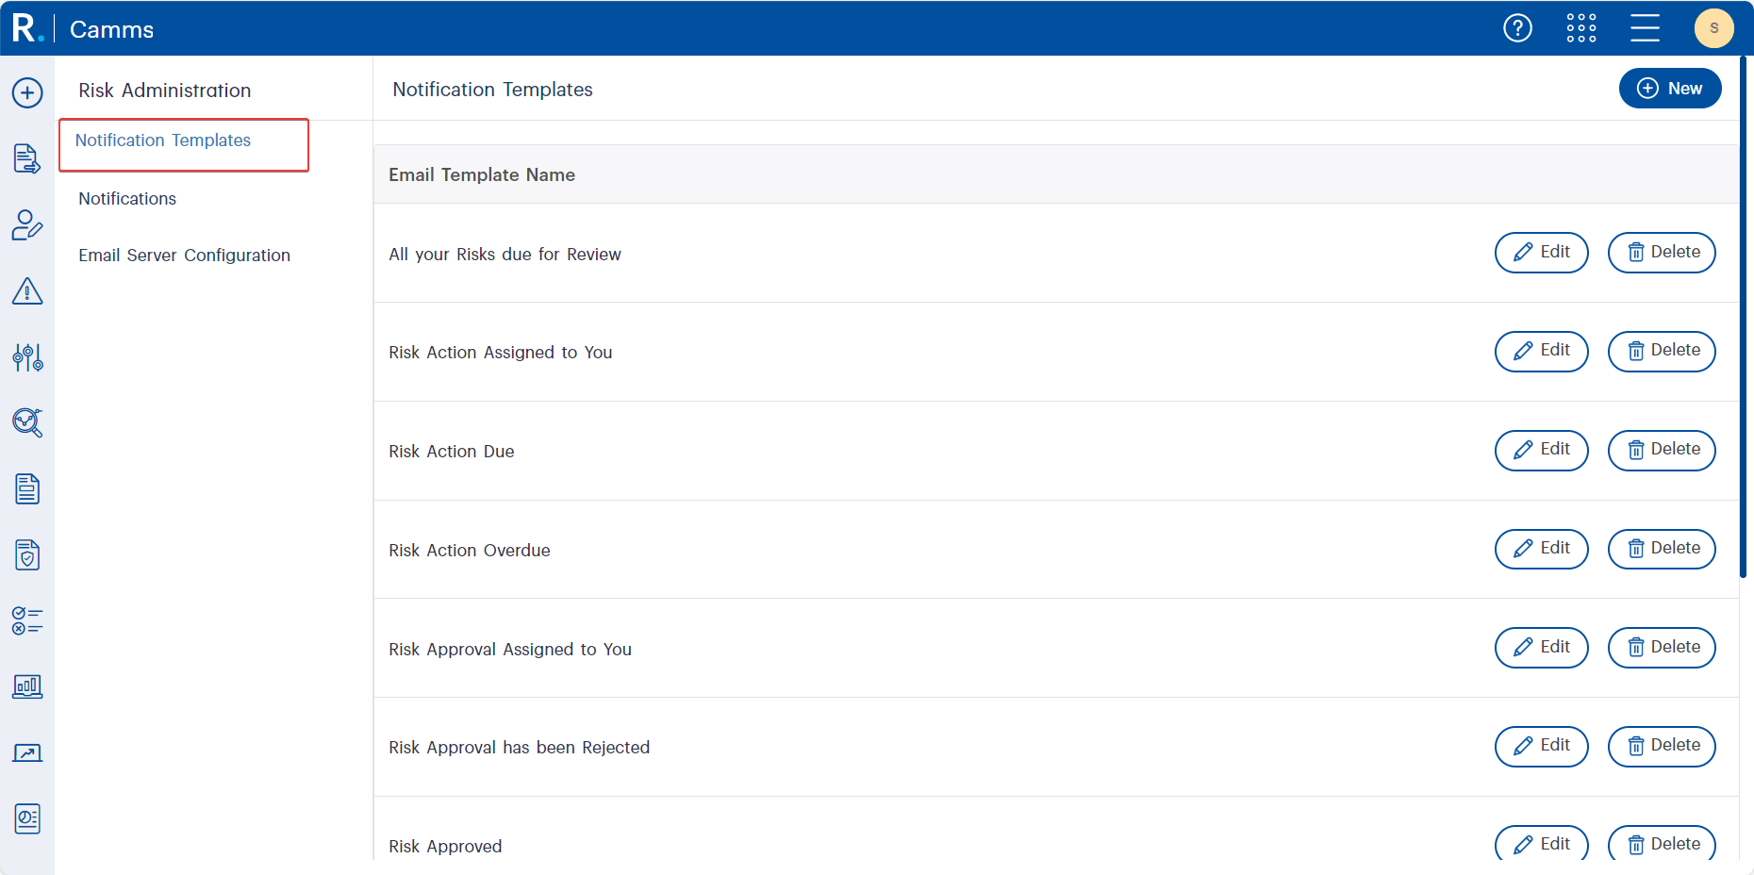Screen dimensions: 1754x875
Task: Open the bar chart monitor sidebar icon
Action: (x=27, y=686)
